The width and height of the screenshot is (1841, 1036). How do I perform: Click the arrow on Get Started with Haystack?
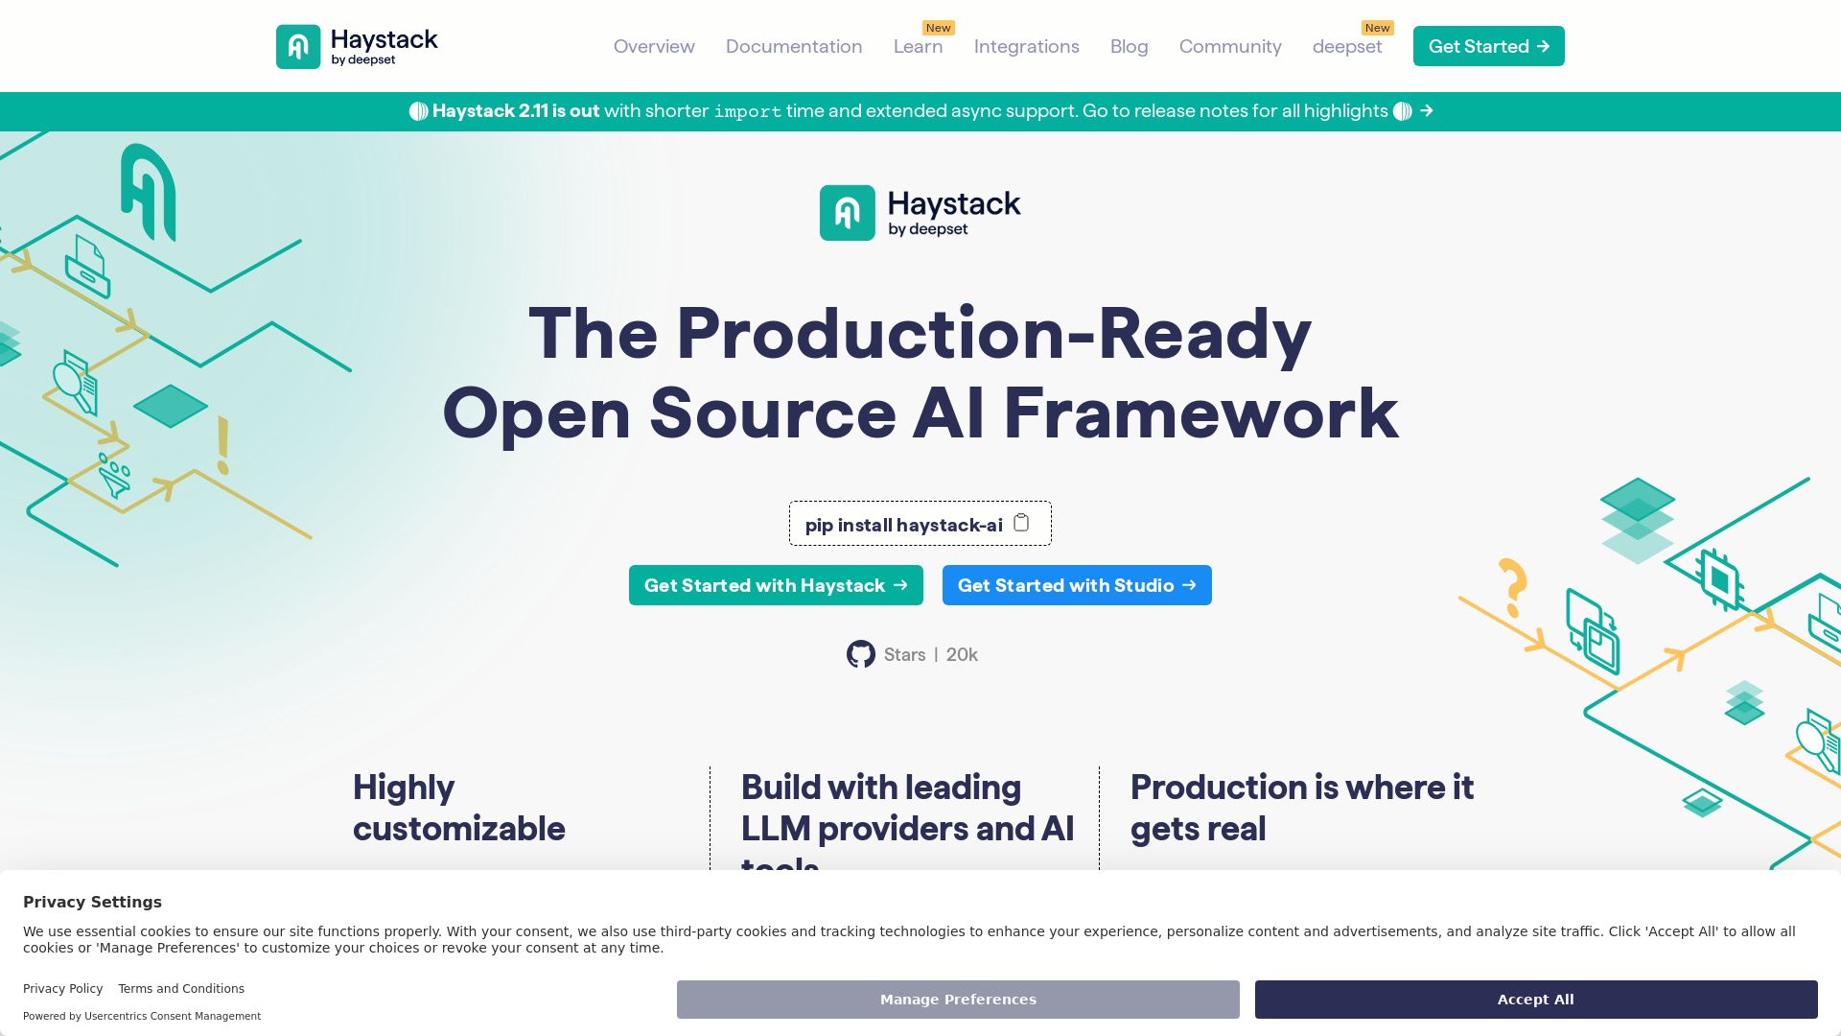click(x=900, y=585)
